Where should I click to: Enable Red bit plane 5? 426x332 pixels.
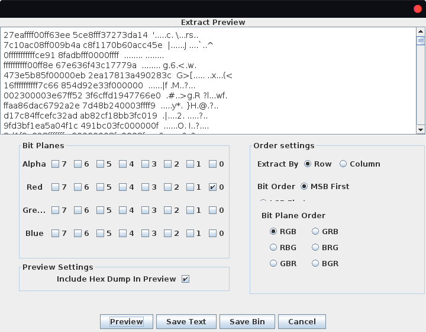[101, 187]
